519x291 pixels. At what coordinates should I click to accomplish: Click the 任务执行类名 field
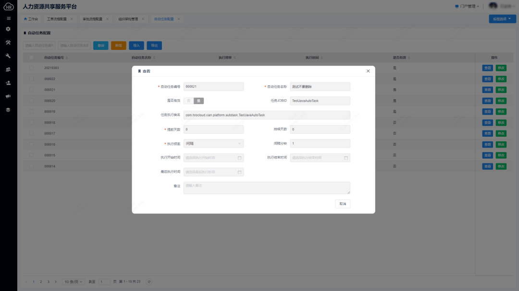click(267, 115)
